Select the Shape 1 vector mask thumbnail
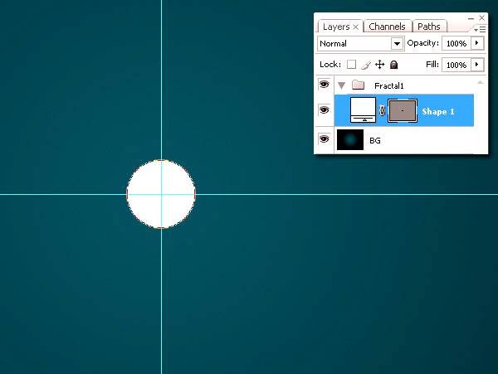Screen dimensions: 498x374 [403, 109]
